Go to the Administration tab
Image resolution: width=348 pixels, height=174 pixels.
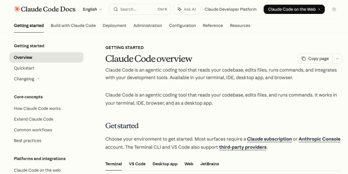pyautogui.click(x=147, y=26)
